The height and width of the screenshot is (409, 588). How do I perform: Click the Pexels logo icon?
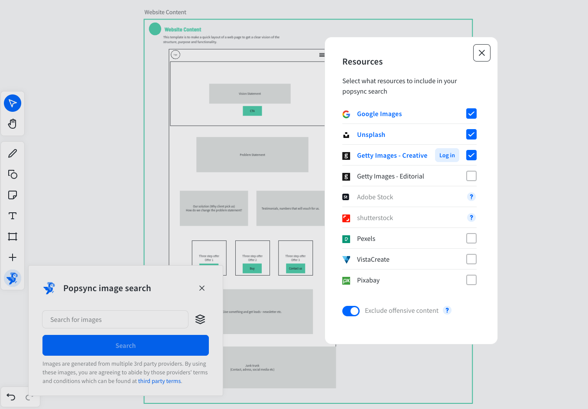(346, 239)
